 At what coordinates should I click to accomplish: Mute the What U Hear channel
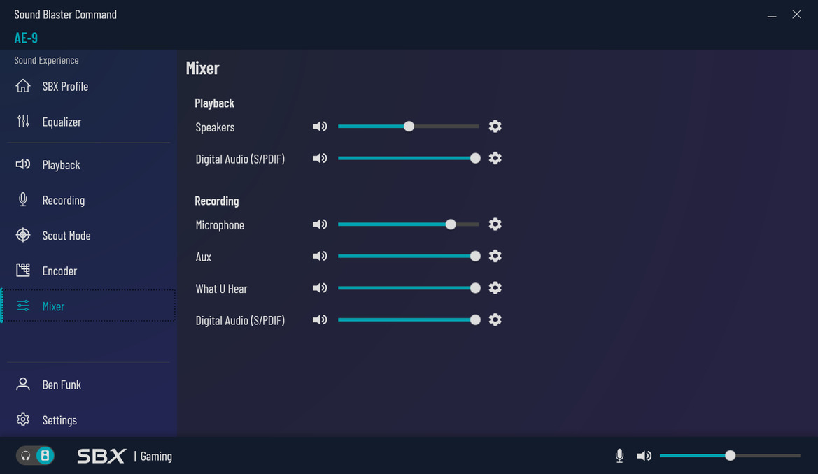tap(320, 288)
